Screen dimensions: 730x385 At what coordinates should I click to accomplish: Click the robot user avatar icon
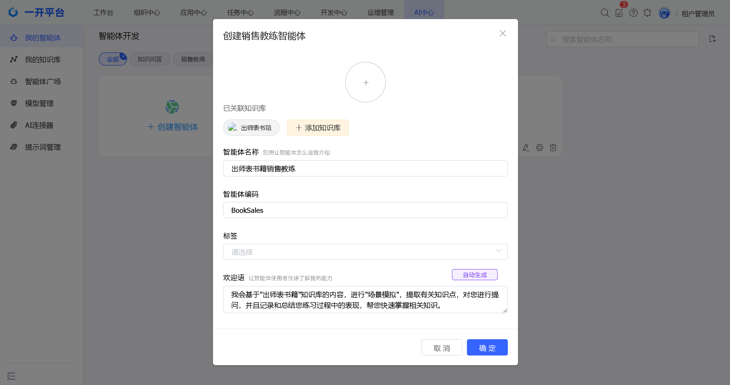[664, 13]
